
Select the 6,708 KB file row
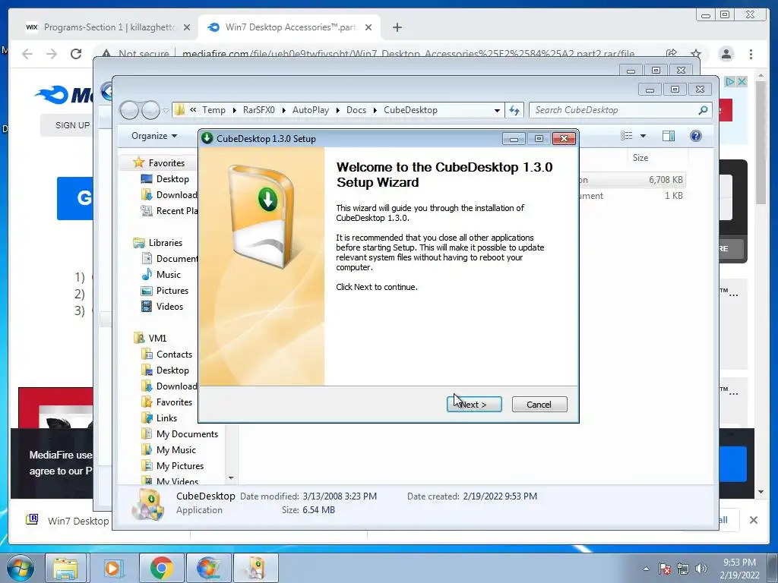(x=631, y=180)
